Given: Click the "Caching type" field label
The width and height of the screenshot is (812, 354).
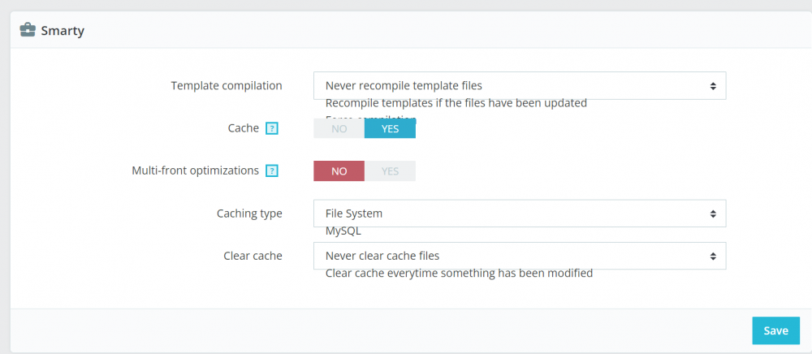Looking at the screenshot, I should tap(249, 214).
